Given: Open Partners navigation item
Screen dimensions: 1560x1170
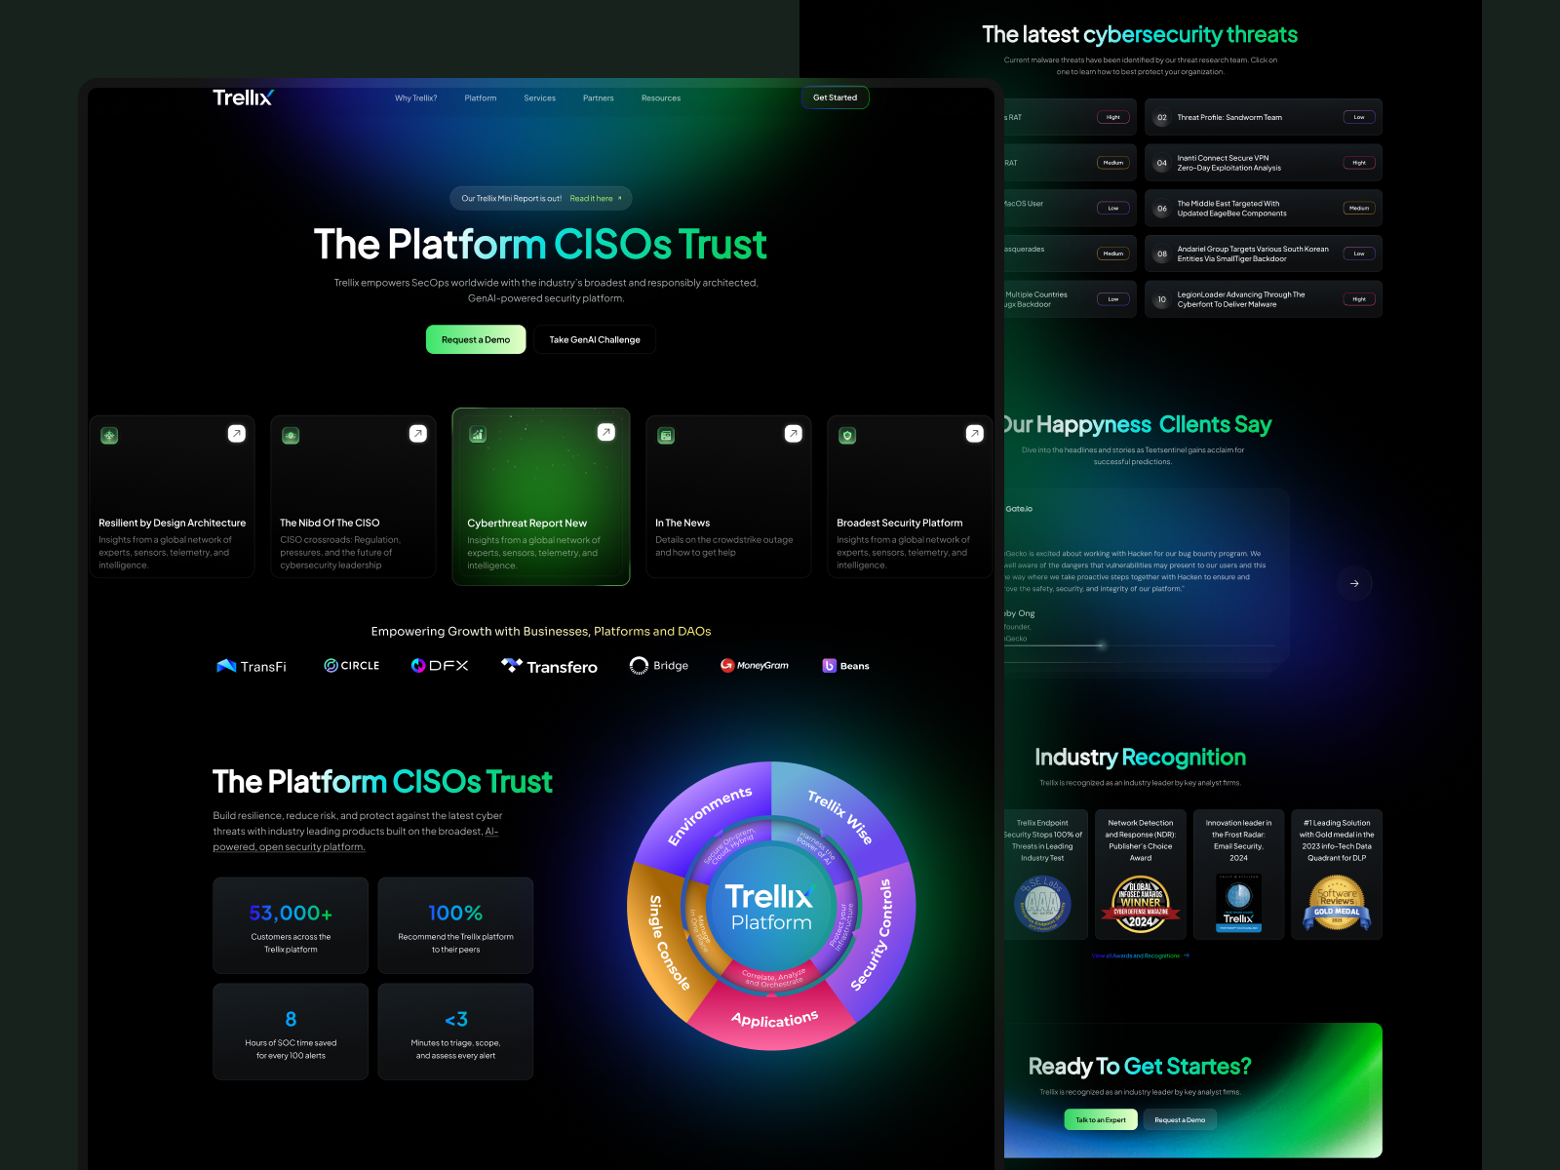Looking at the screenshot, I should click(x=599, y=98).
